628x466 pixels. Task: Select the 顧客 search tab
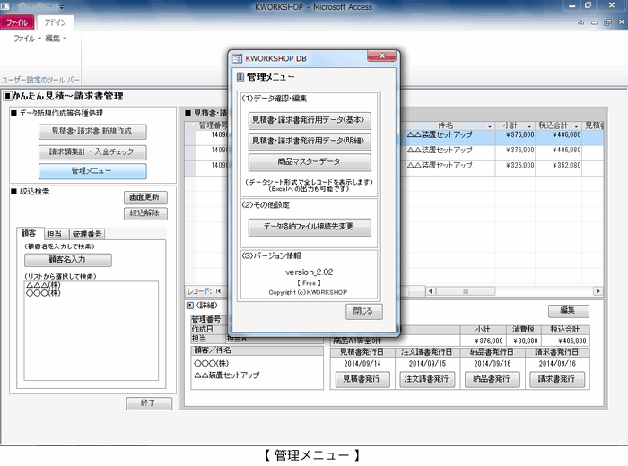29,233
